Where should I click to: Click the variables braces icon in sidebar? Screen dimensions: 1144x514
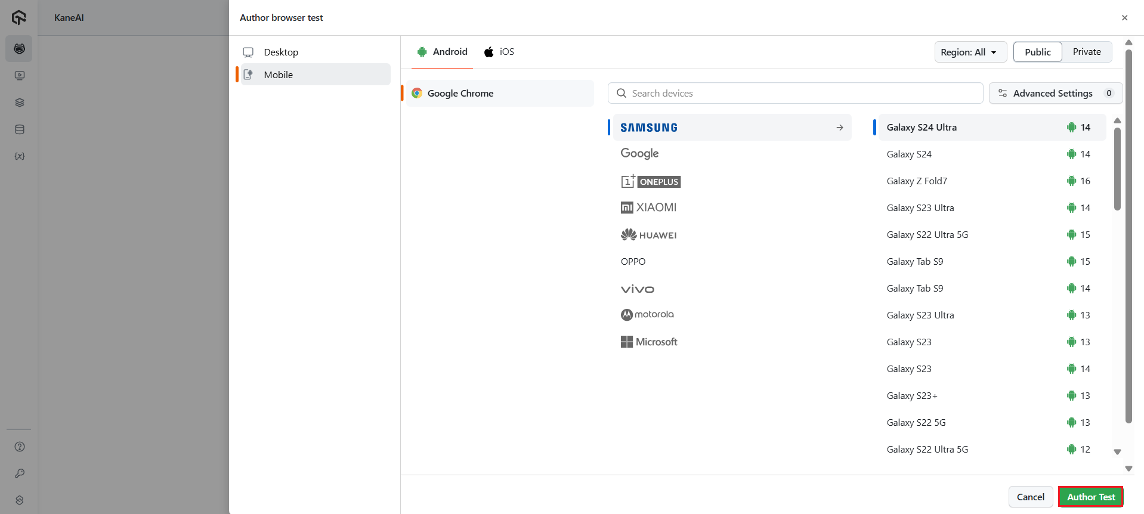(19, 156)
